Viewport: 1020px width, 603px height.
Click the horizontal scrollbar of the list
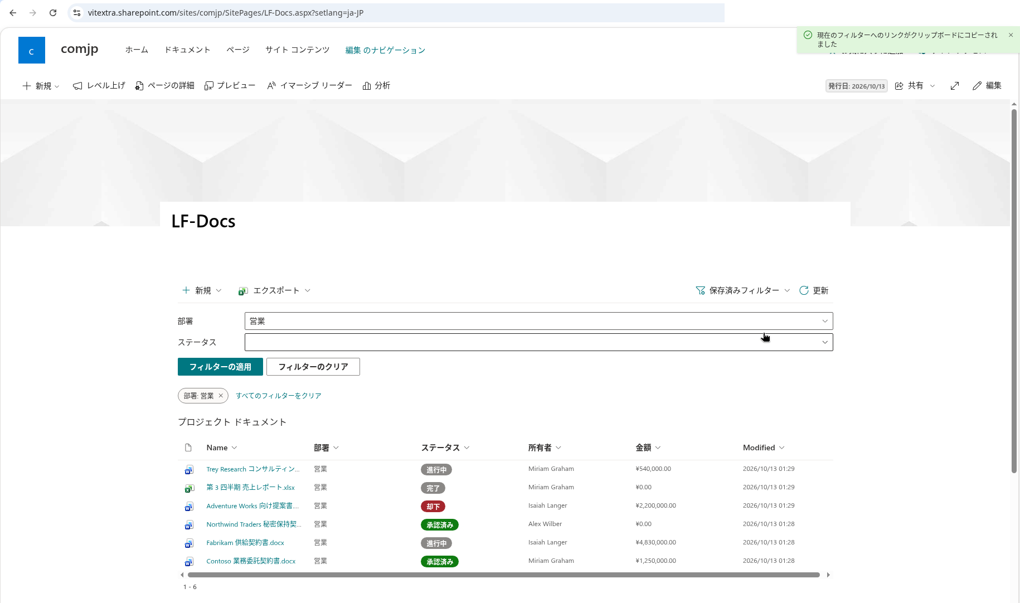[504, 575]
